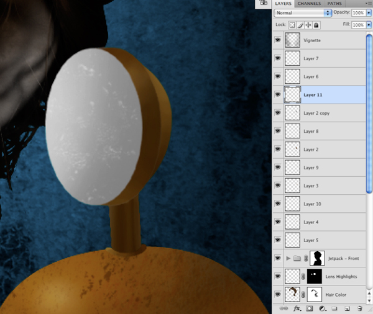Select Hair Color layer thumbnail
The height and width of the screenshot is (314, 373).
[292, 295]
